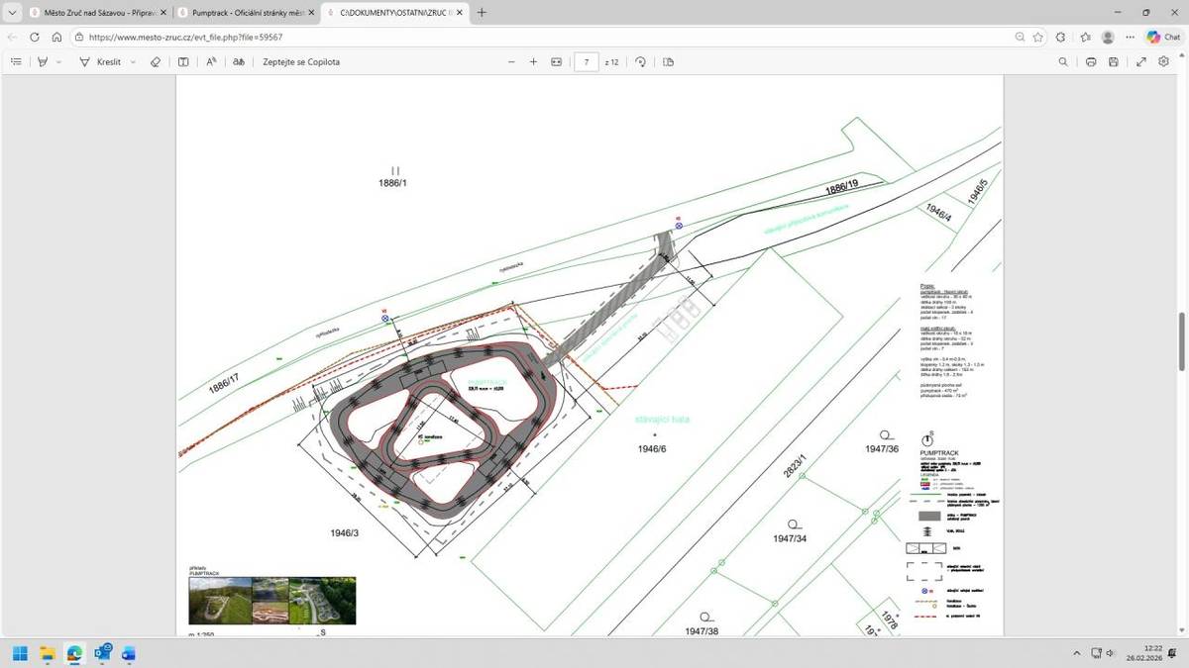The height and width of the screenshot is (668, 1189).
Task: Print the PDF document
Action: point(1091,61)
